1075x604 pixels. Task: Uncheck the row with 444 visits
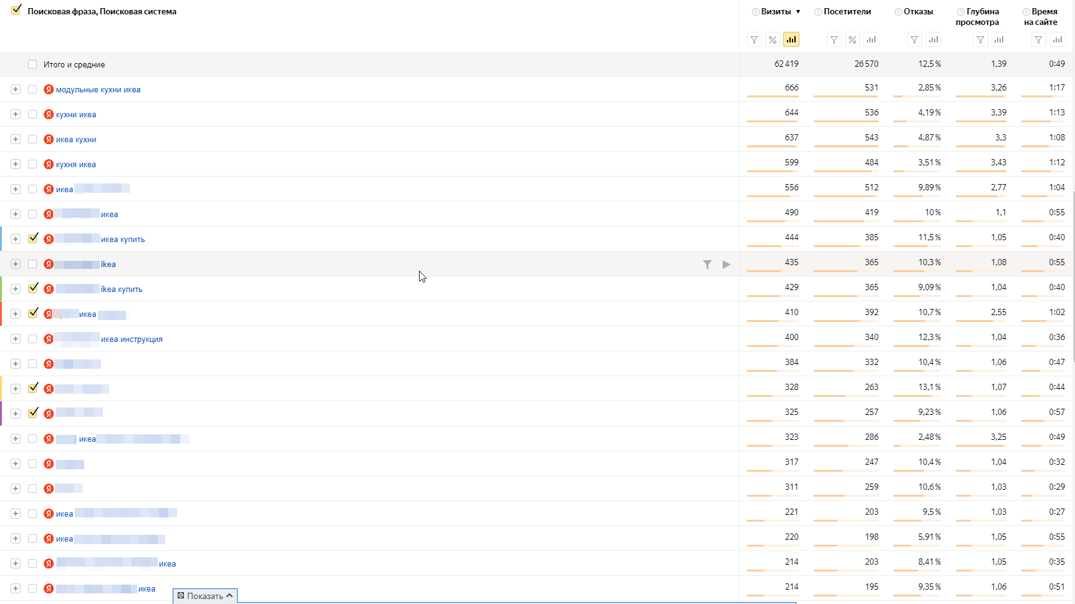[x=33, y=238]
